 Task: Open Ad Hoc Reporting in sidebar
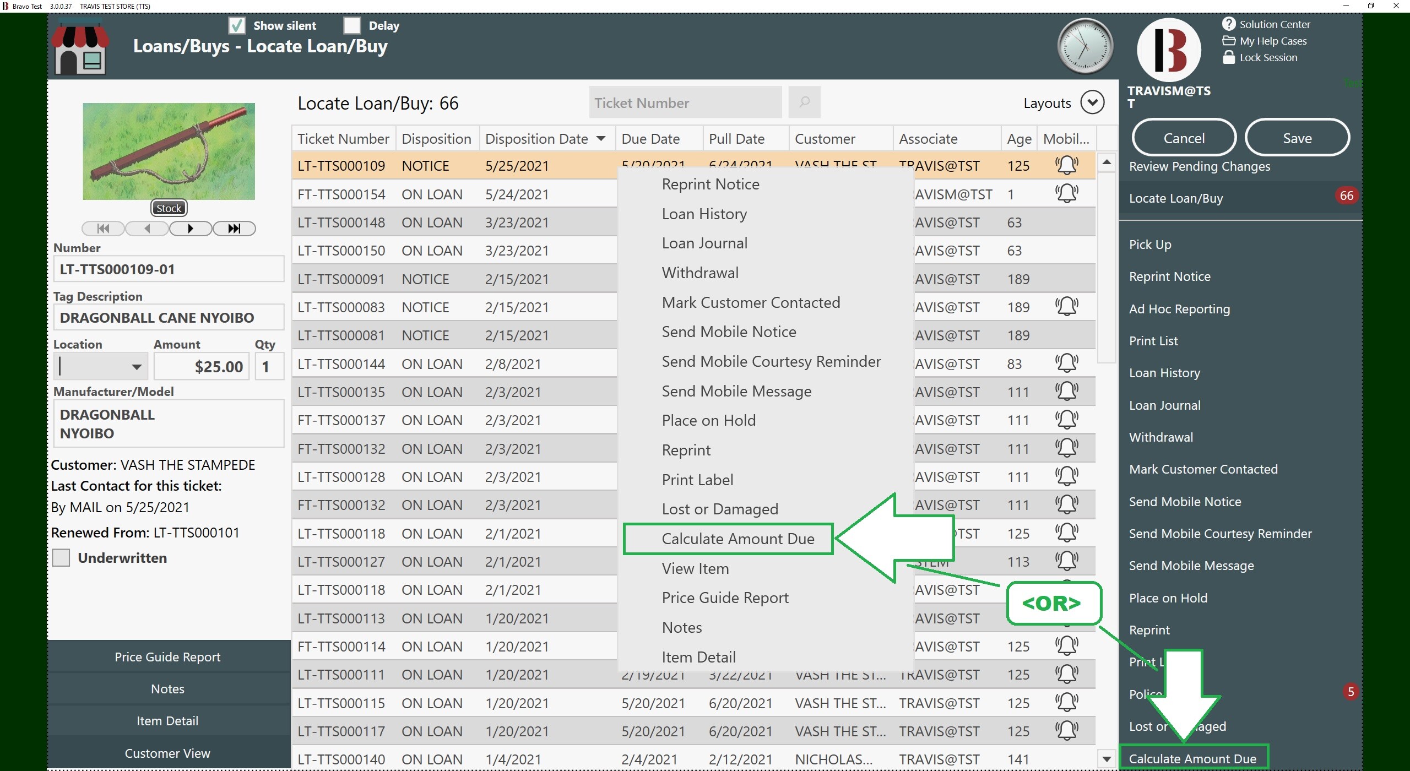coord(1179,309)
